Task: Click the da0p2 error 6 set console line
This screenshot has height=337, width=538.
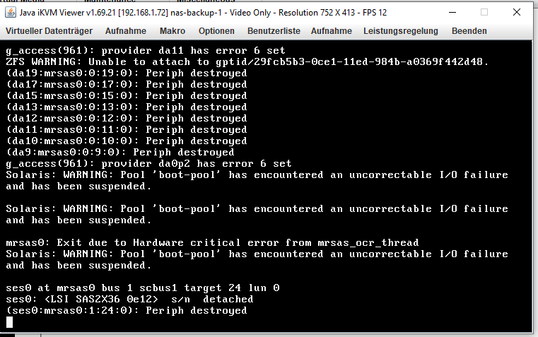Action: coord(148,163)
